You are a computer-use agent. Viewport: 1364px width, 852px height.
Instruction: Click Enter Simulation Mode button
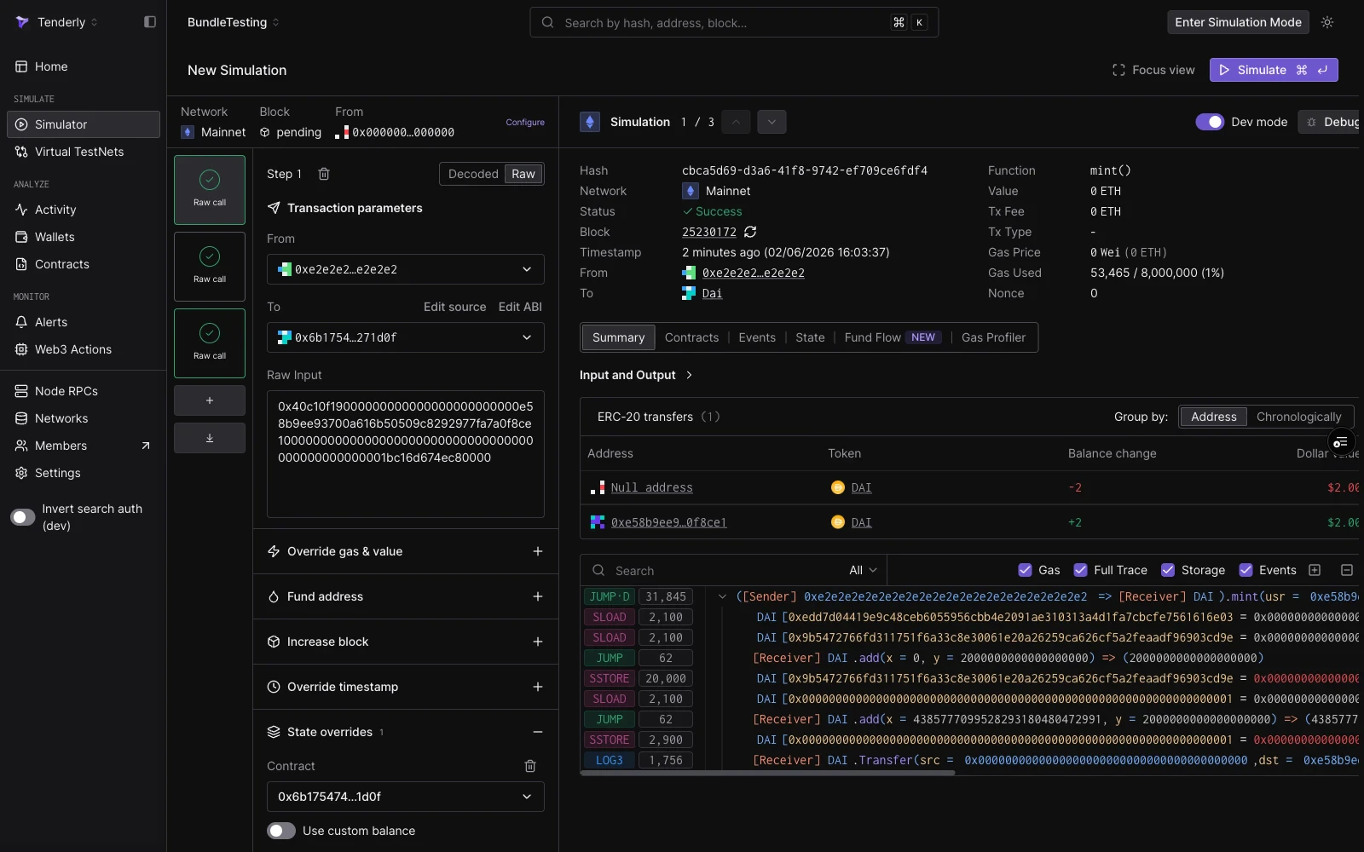[x=1238, y=22]
